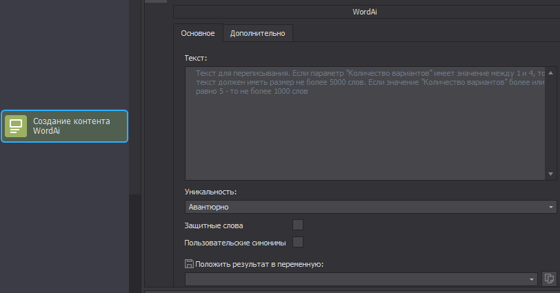Click the 'Пользовательские синонимы' label text

click(x=235, y=243)
